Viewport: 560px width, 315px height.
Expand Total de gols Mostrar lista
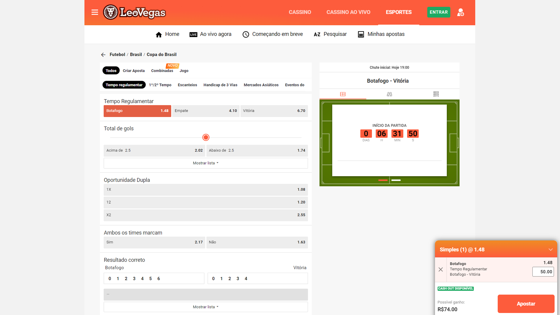206,163
